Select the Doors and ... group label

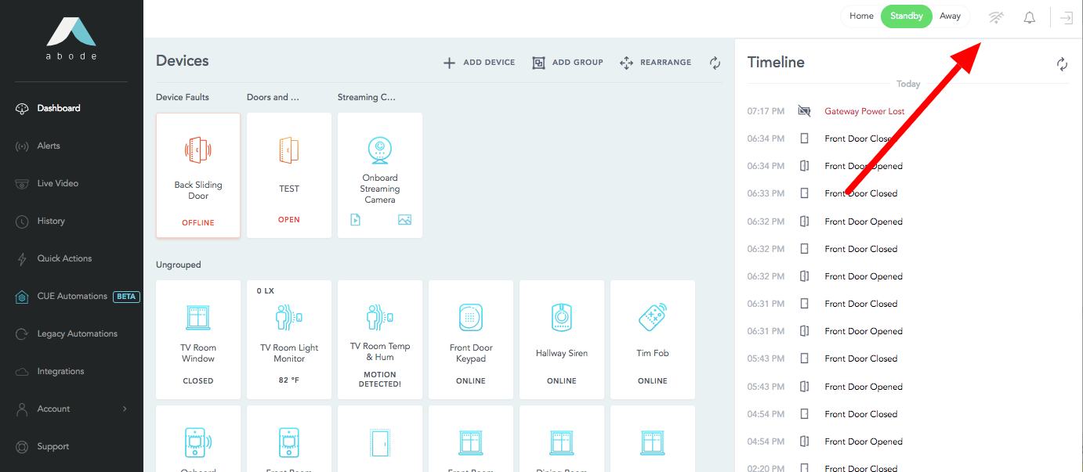click(273, 97)
